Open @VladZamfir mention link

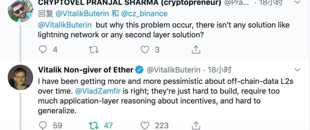[98, 91]
